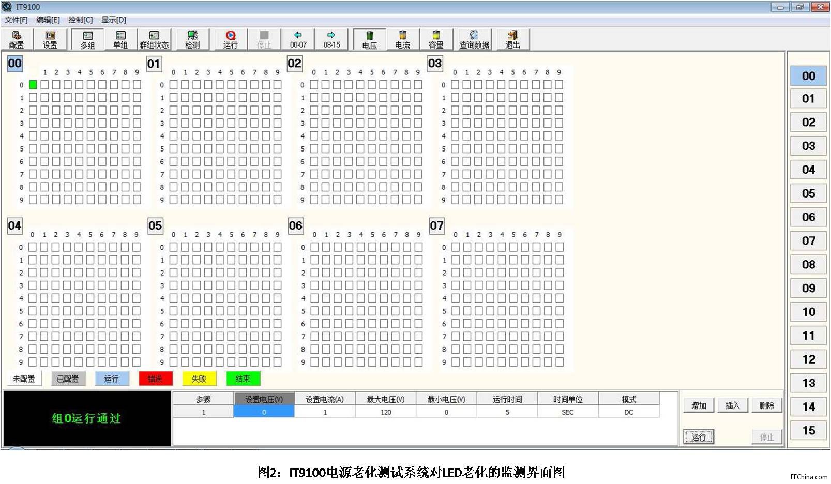The height and width of the screenshot is (484, 831).
Task: Open the 群组状态 group status icon
Action: click(154, 39)
